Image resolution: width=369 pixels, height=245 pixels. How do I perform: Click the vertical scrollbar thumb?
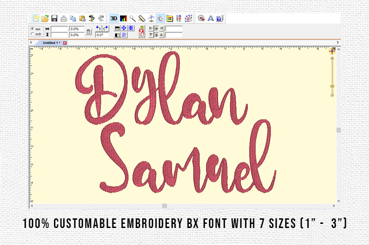(339, 130)
